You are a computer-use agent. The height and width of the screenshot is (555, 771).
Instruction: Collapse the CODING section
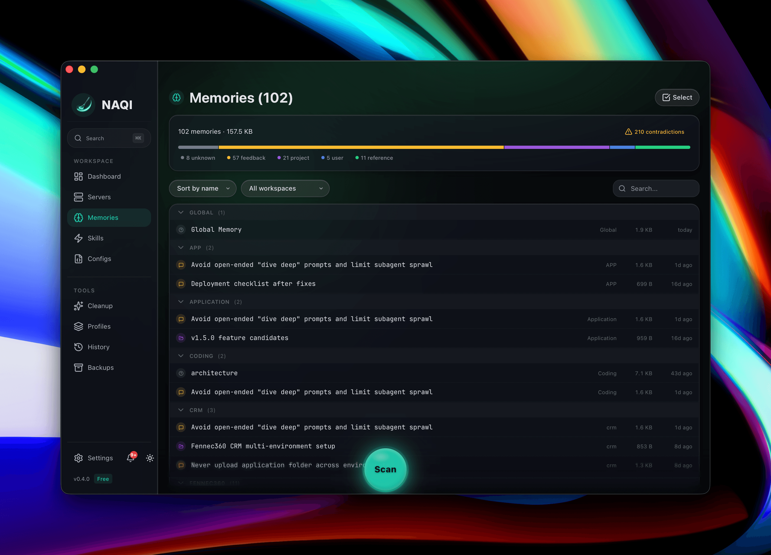181,356
